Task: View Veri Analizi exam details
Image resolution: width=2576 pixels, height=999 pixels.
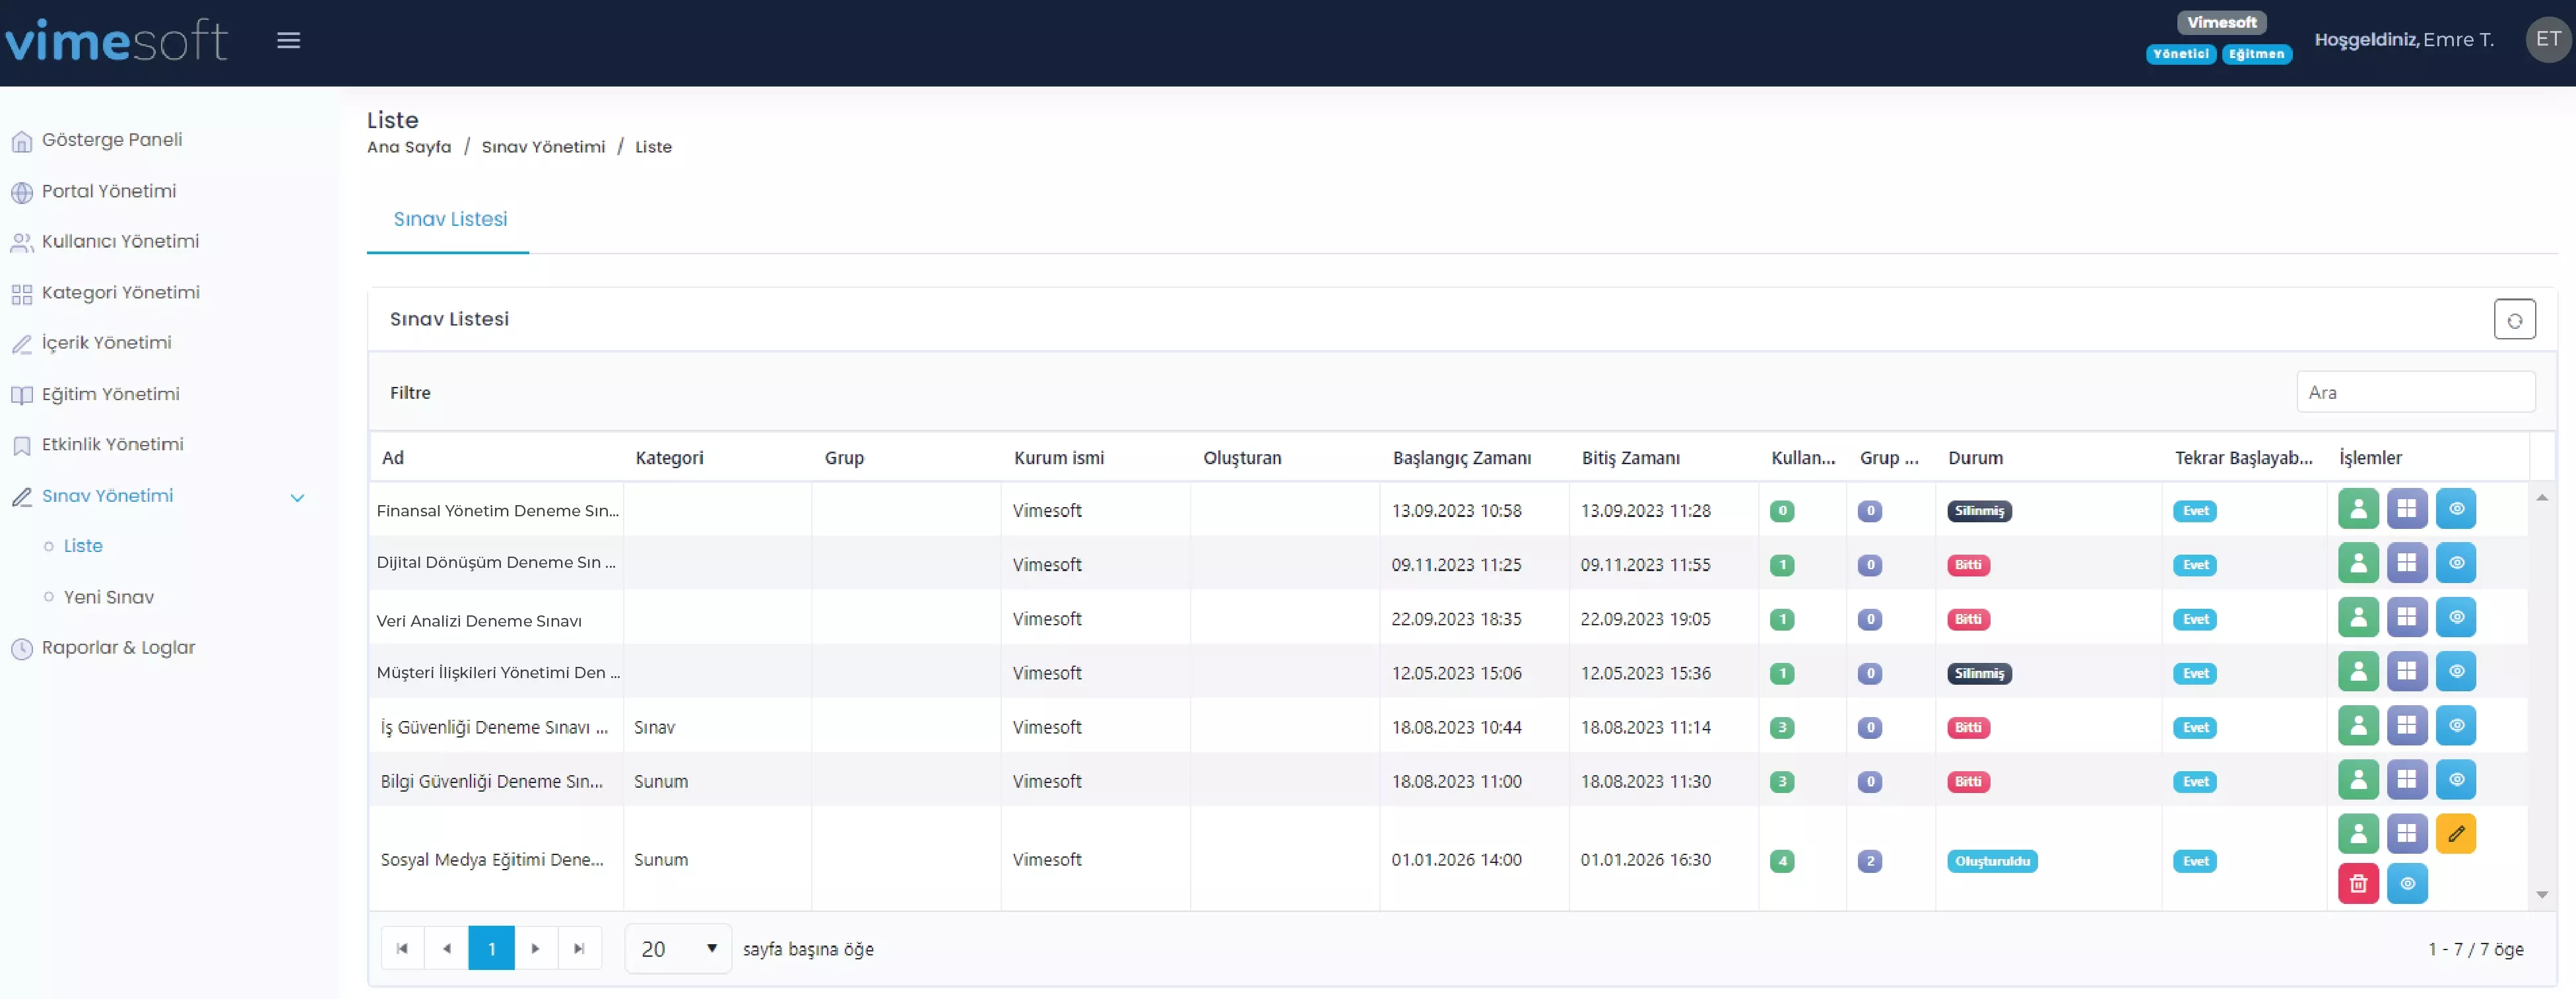Action: [x=2456, y=617]
